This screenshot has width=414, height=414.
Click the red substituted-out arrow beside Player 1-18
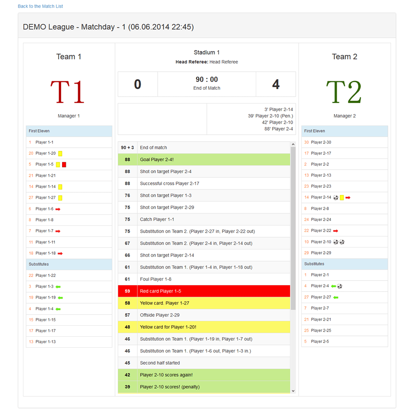click(x=60, y=253)
